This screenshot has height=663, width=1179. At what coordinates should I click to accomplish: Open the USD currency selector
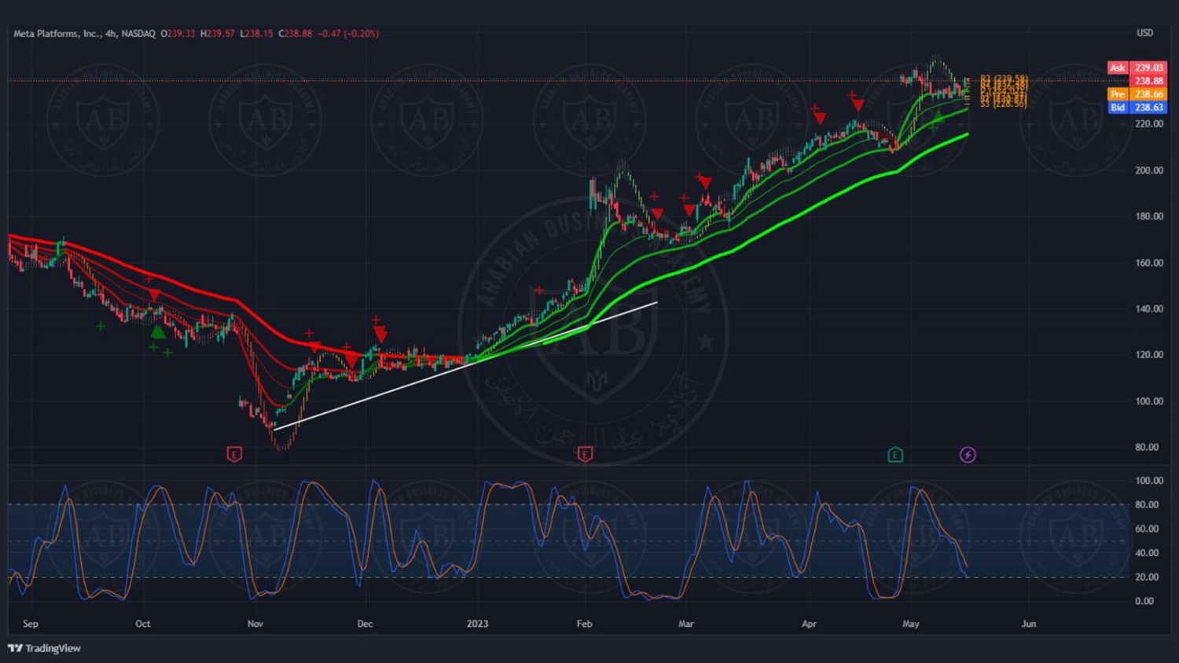point(1144,33)
